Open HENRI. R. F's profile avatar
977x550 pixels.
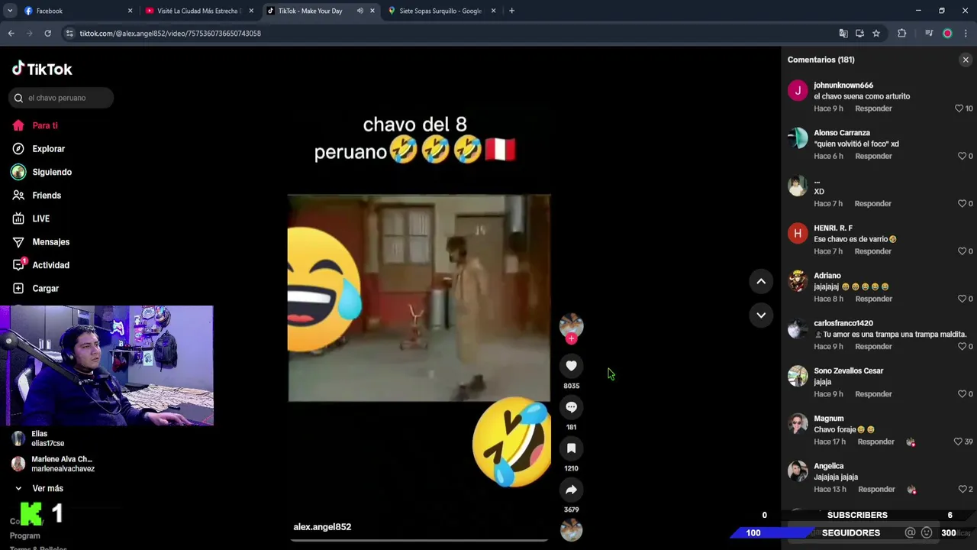click(x=798, y=234)
